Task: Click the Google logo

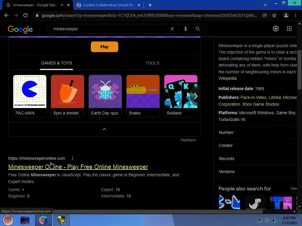Action: coord(20,29)
